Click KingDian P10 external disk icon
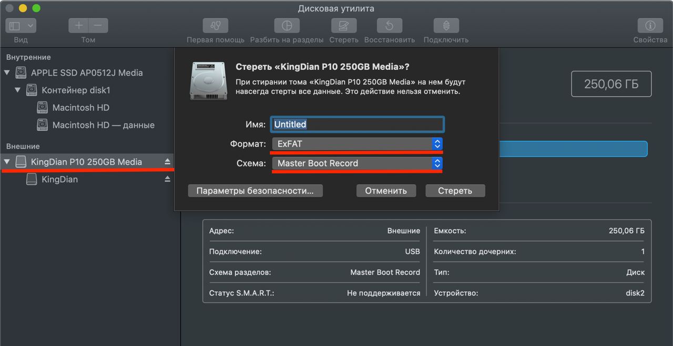 21,162
